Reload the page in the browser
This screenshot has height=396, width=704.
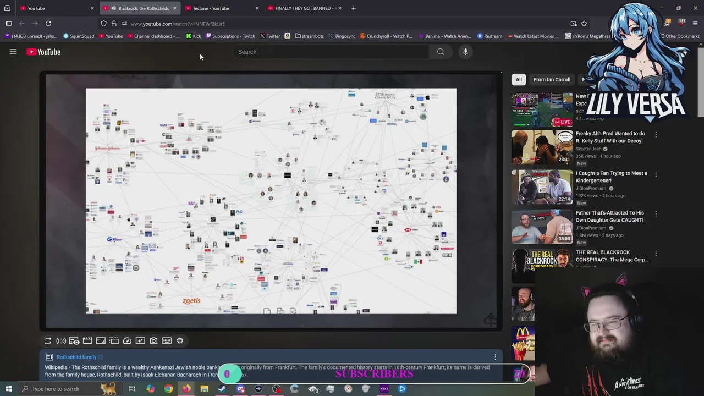(x=48, y=24)
